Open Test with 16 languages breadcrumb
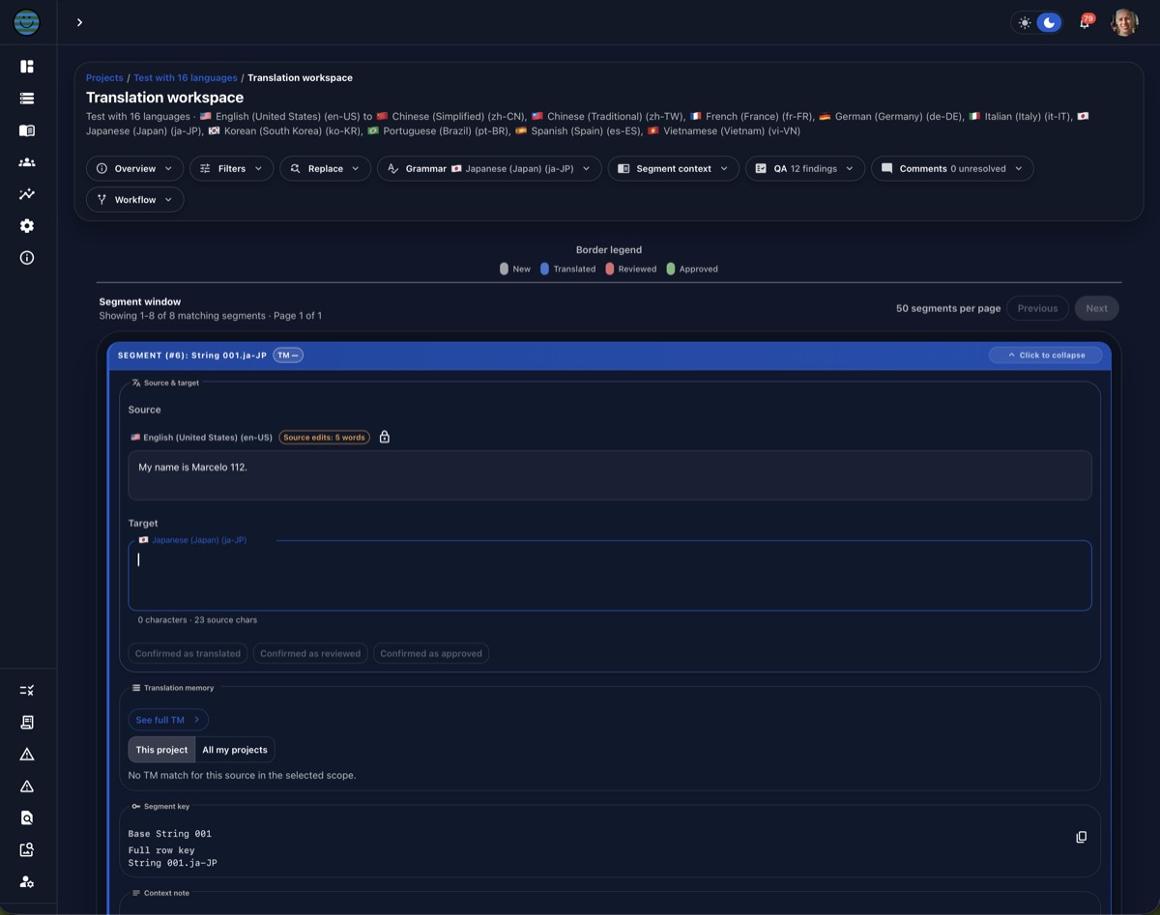The image size is (1160, 915). coord(186,77)
